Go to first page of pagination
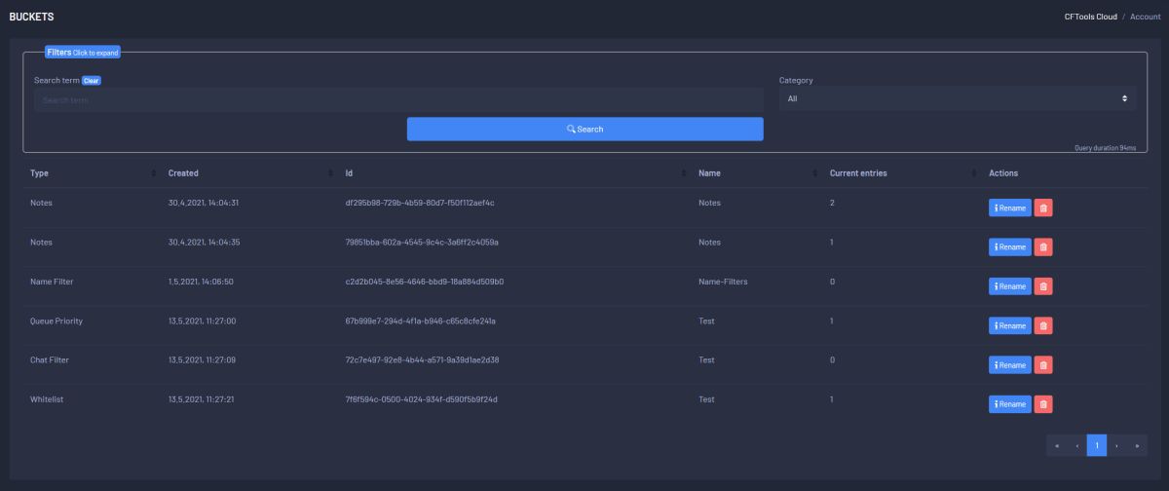The height and width of the screenshot is (491, 1169). pyautogui.click(x=1056, y=445)
